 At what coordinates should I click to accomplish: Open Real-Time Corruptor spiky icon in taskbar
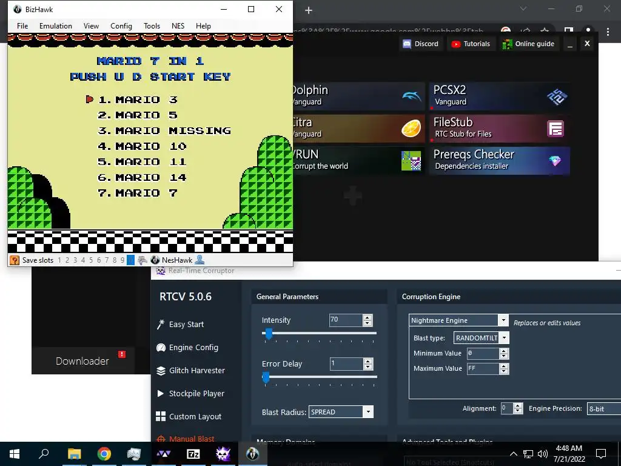tap(223, 454)
